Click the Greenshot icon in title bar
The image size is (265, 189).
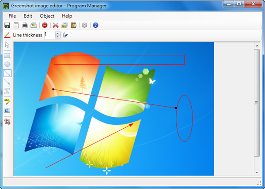6,6
